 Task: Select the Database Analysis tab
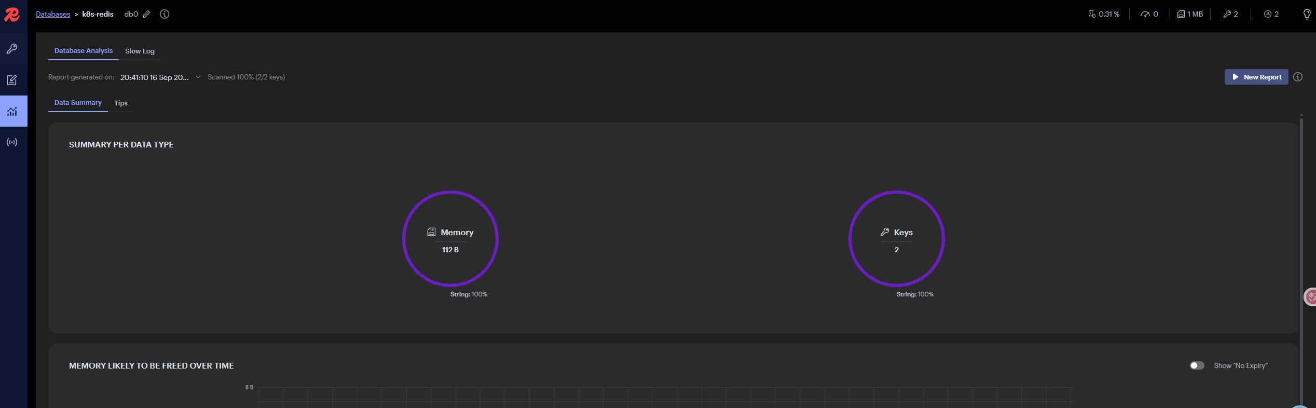click(x=84, y=51)
